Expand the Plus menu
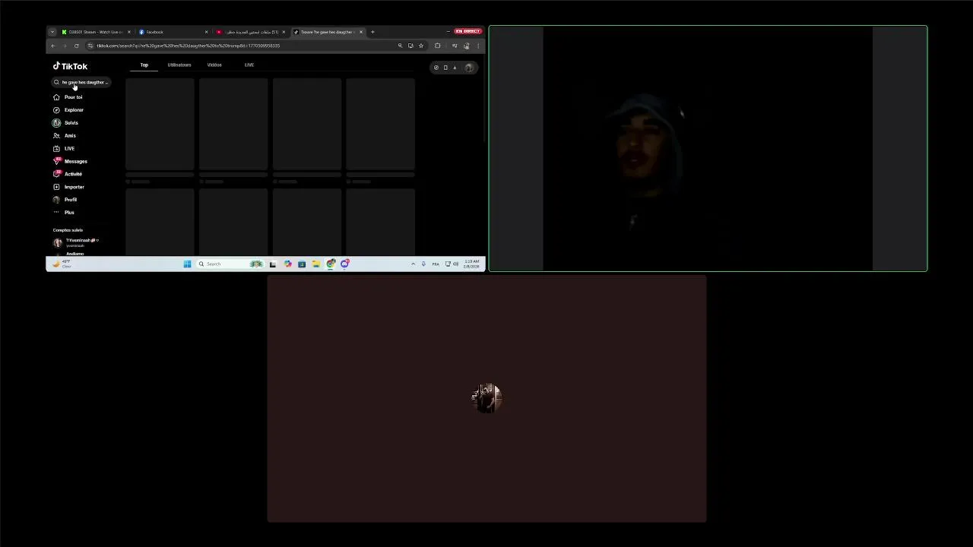Image resolution: width=973 pixels, height=547 pixels. point(64,213)
